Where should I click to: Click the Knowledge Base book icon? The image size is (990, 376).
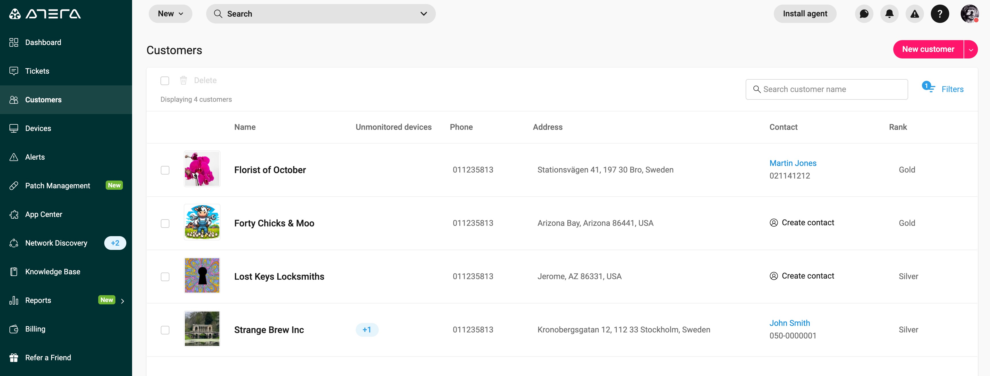tap(14, 272)
